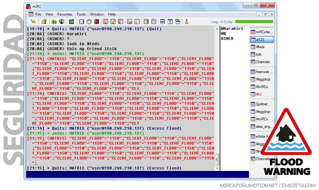Switch to the freenode status window
319x190 pixels.
(262, 72)
